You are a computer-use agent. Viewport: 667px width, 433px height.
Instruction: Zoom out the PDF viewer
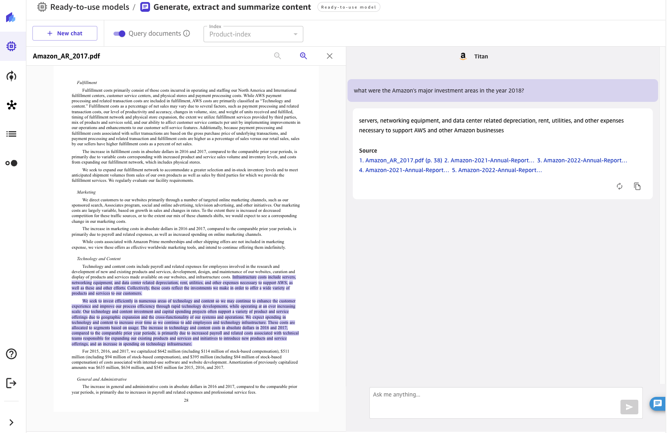277,56
